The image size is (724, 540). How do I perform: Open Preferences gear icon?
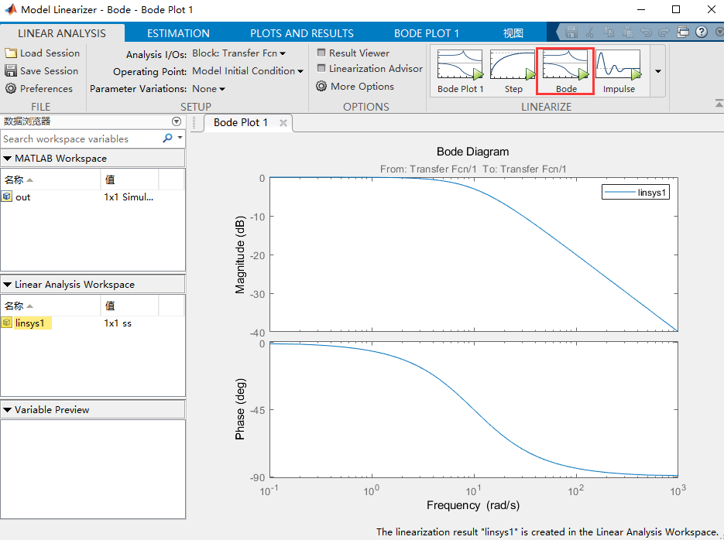[11, 88]
